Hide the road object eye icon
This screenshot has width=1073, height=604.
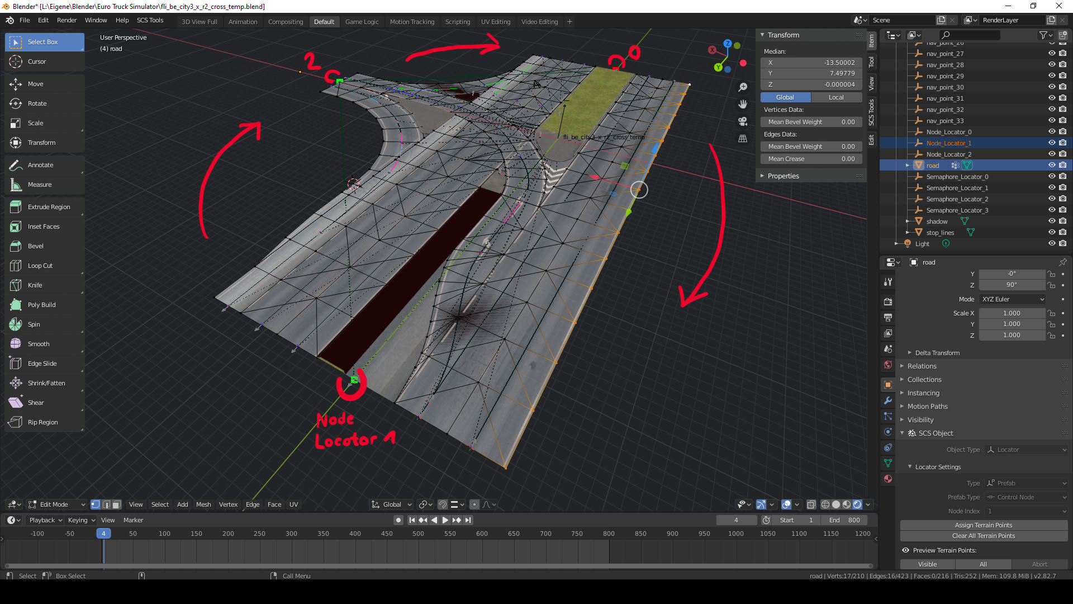pyautogui.click(x=1052, y=166)
